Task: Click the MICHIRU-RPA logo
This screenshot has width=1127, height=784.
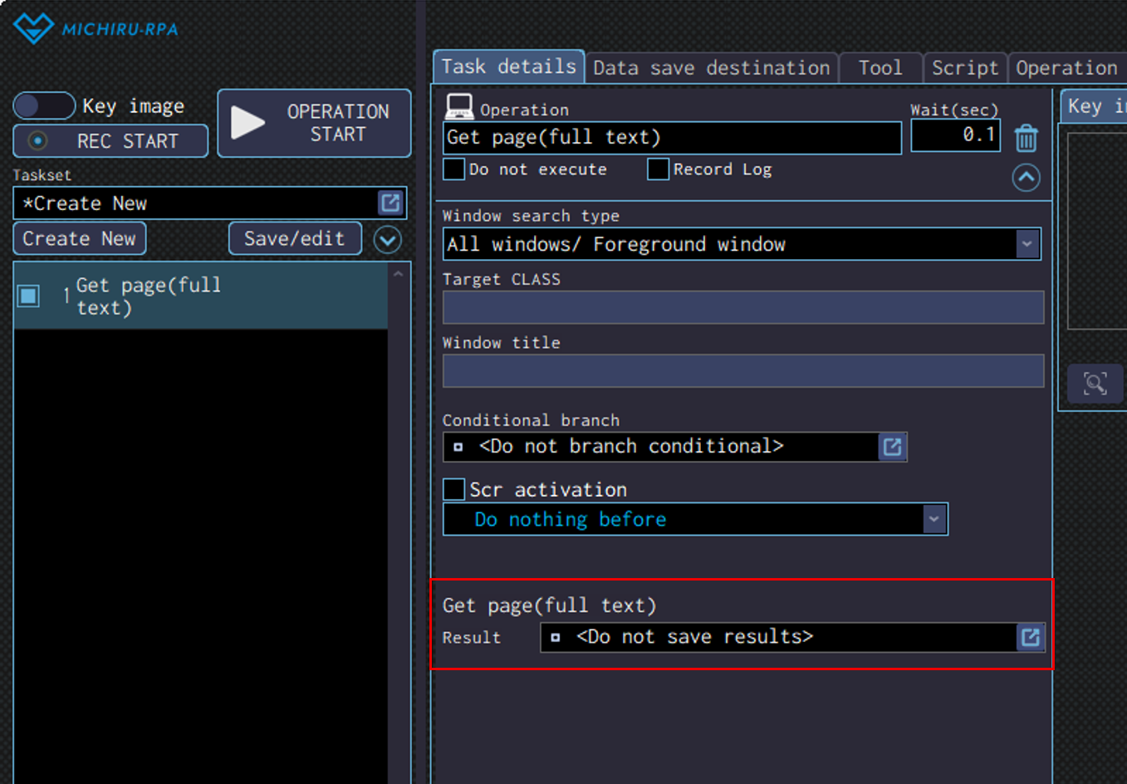Action: [x=96, y=28]
